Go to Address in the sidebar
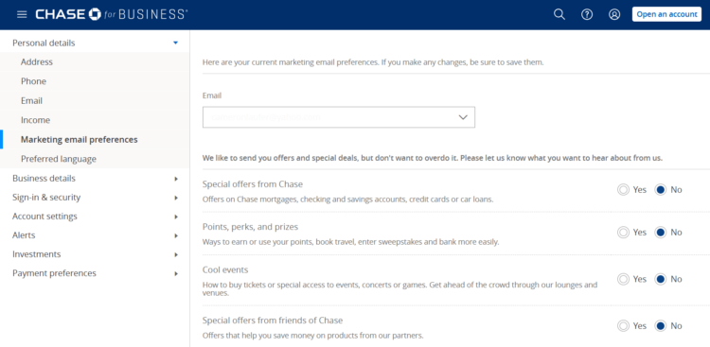710x347 pixels. click(37, 62)
